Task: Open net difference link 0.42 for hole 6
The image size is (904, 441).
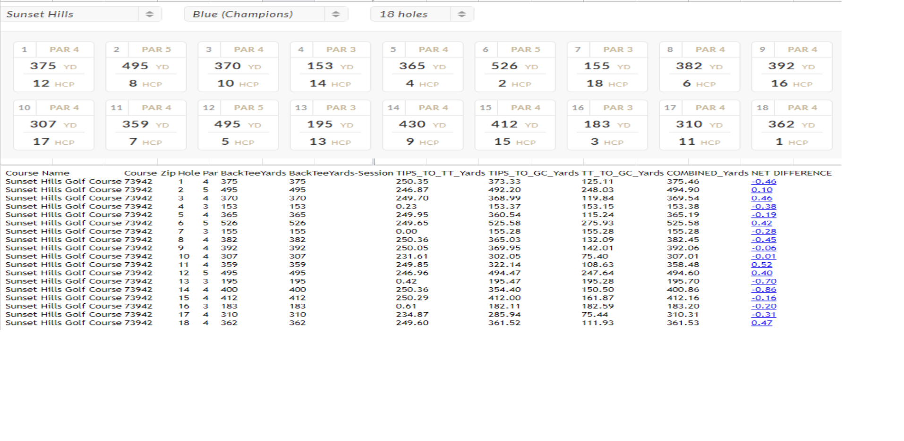Action: pos(762,223)
